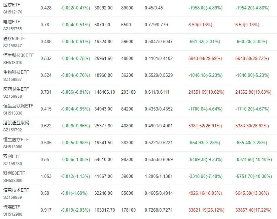Click 医疗ETF price 0.428
Viewport: 277px width, 219px height.
46,8
